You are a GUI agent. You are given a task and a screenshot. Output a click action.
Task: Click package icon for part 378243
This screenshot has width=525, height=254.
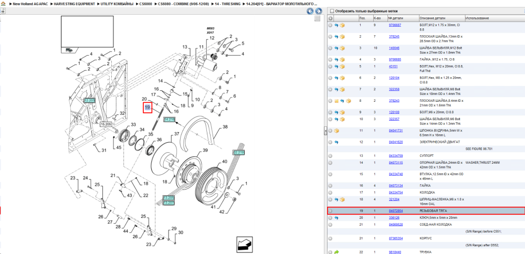348,101
